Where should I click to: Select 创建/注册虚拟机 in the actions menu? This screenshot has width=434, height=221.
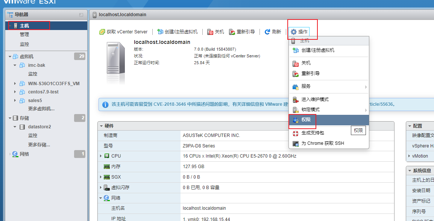point(329,50)
